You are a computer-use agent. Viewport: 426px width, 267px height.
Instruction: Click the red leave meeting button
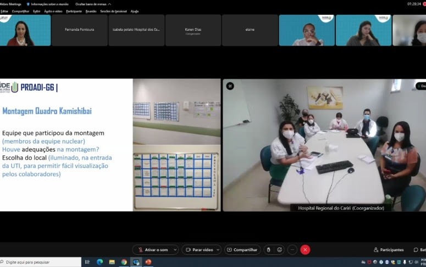(305, 249)
